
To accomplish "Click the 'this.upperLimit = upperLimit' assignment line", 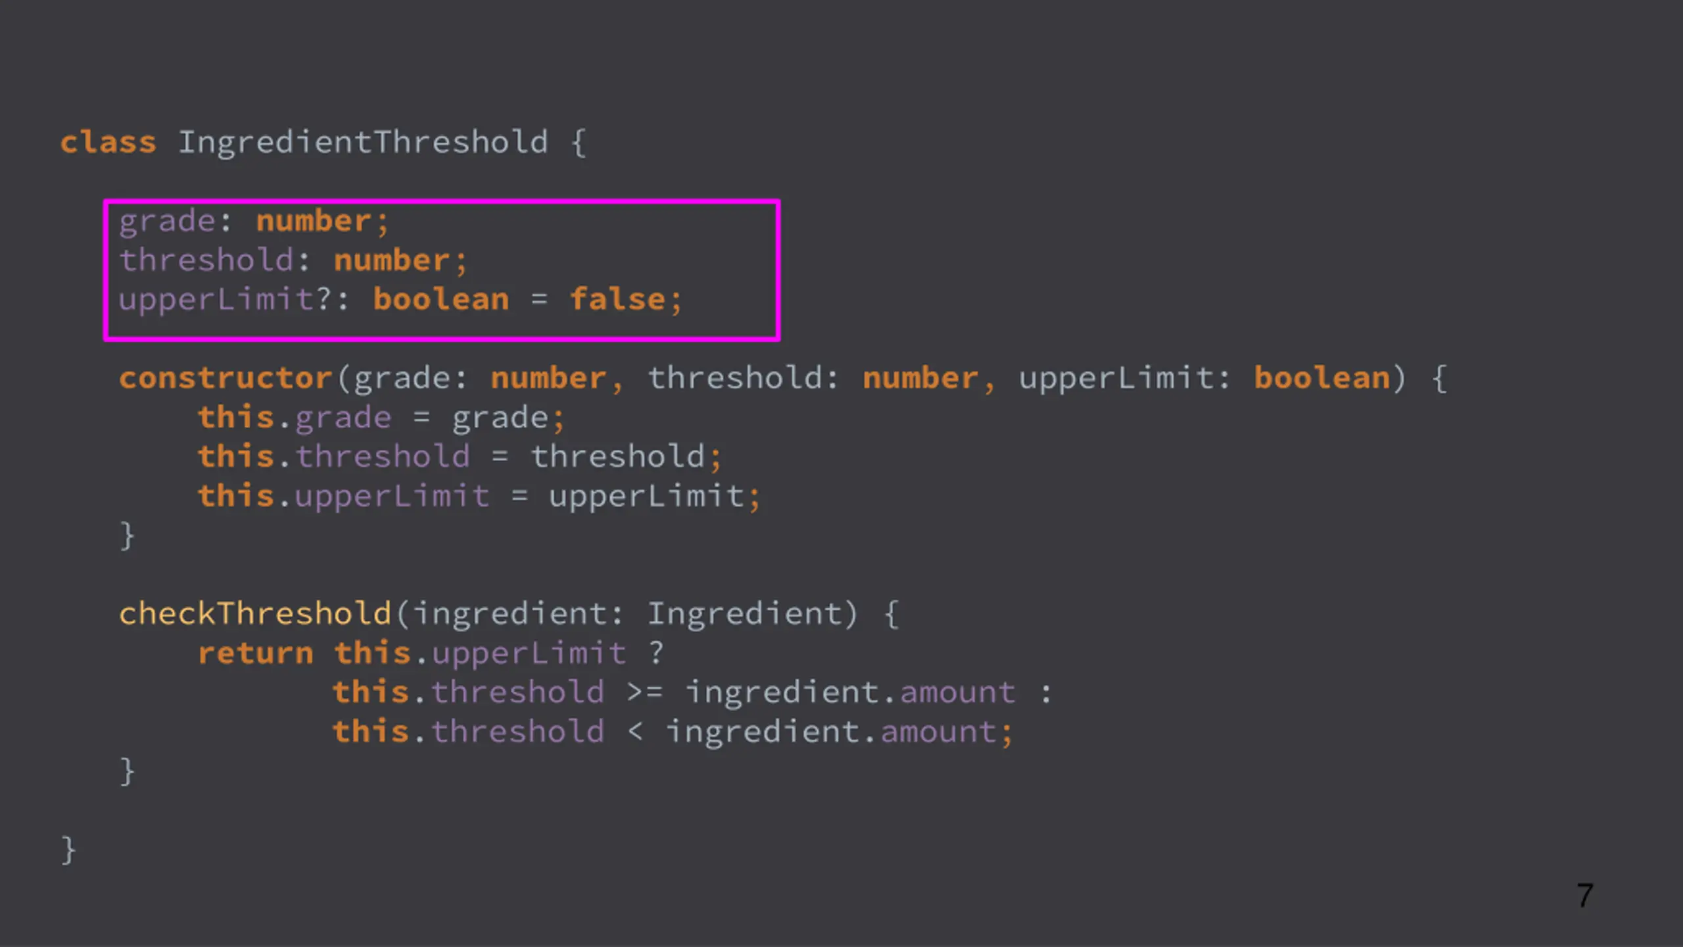I will 479,497.
